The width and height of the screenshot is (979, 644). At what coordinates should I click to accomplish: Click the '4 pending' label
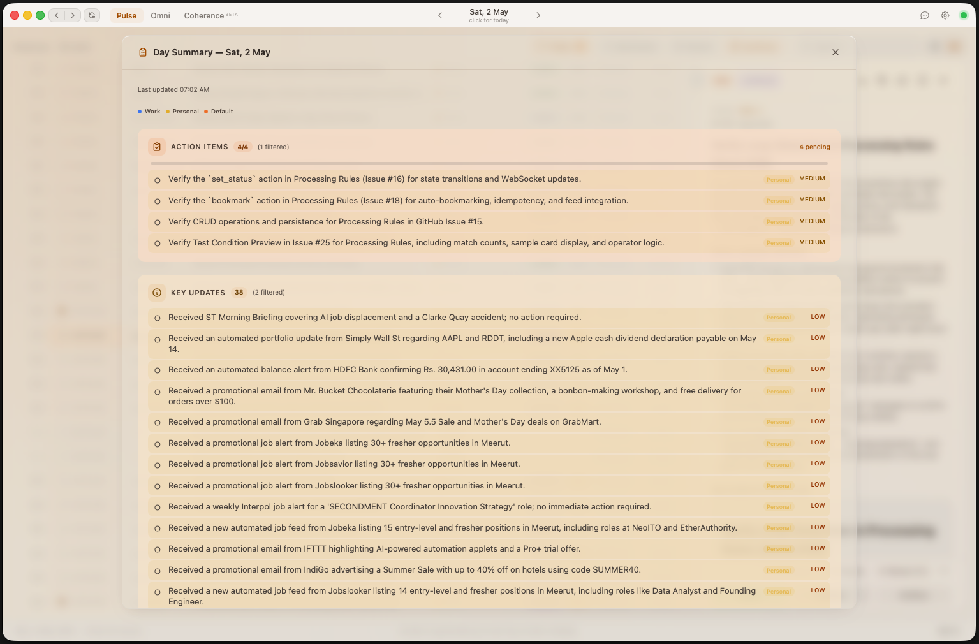814,147
